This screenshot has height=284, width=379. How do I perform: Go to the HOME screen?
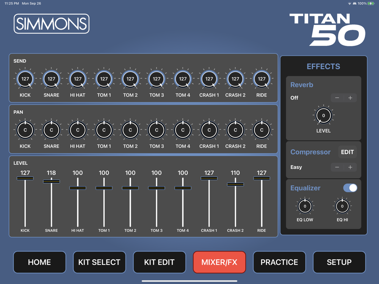pos(39,262)
